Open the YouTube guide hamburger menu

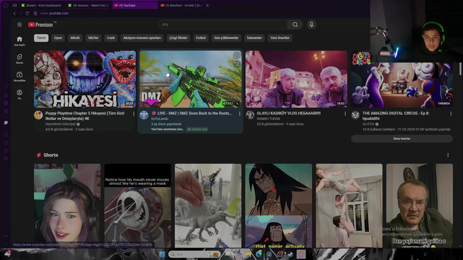coord(20,25)
